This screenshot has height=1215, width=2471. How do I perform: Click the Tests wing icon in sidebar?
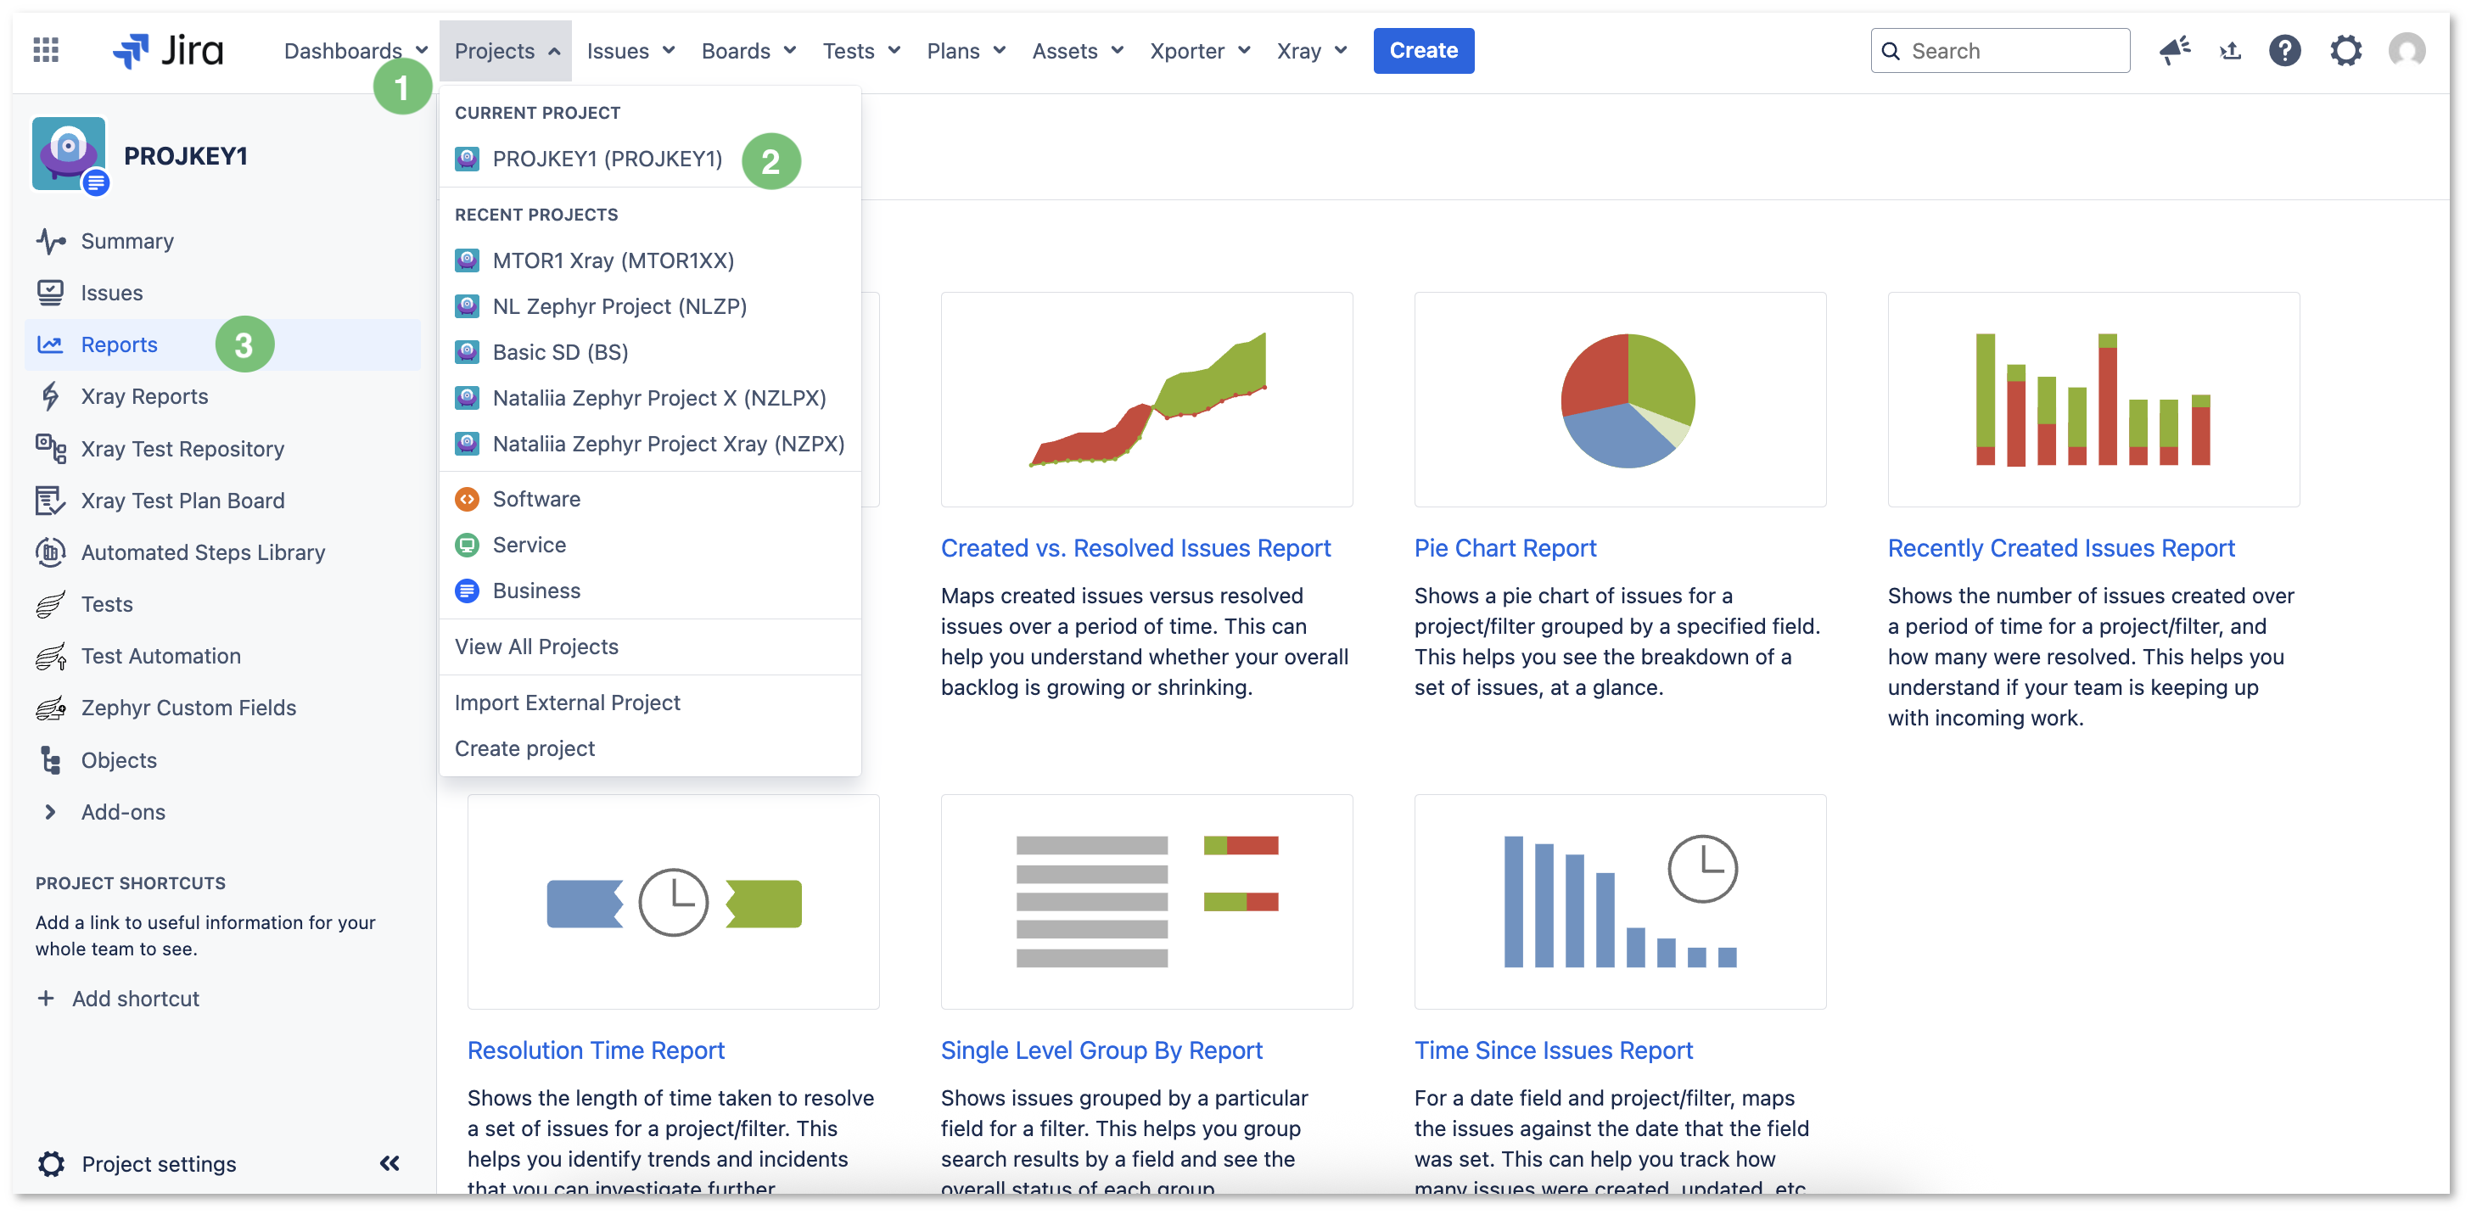point(51,604)
